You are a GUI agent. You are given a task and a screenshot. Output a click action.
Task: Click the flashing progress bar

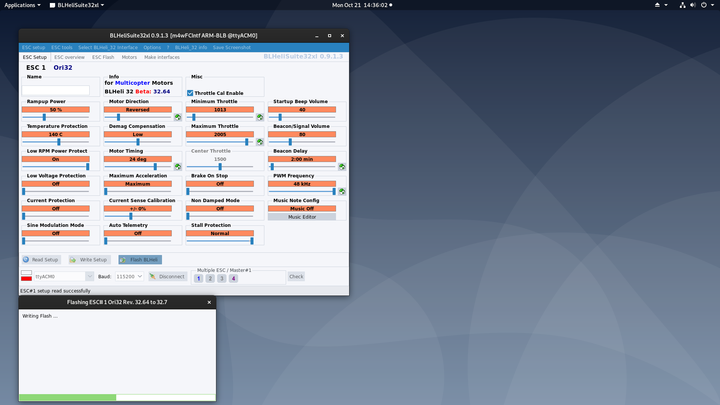pyautogui.click(x=117, y=397)
